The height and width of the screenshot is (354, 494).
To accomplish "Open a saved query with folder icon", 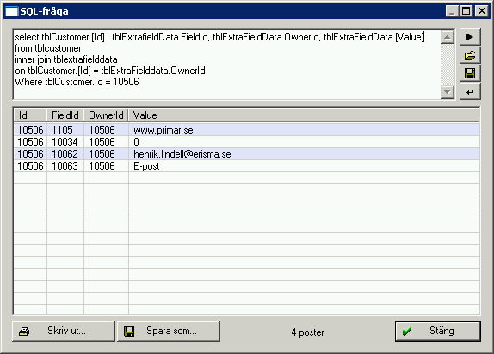I will point(470,55).
